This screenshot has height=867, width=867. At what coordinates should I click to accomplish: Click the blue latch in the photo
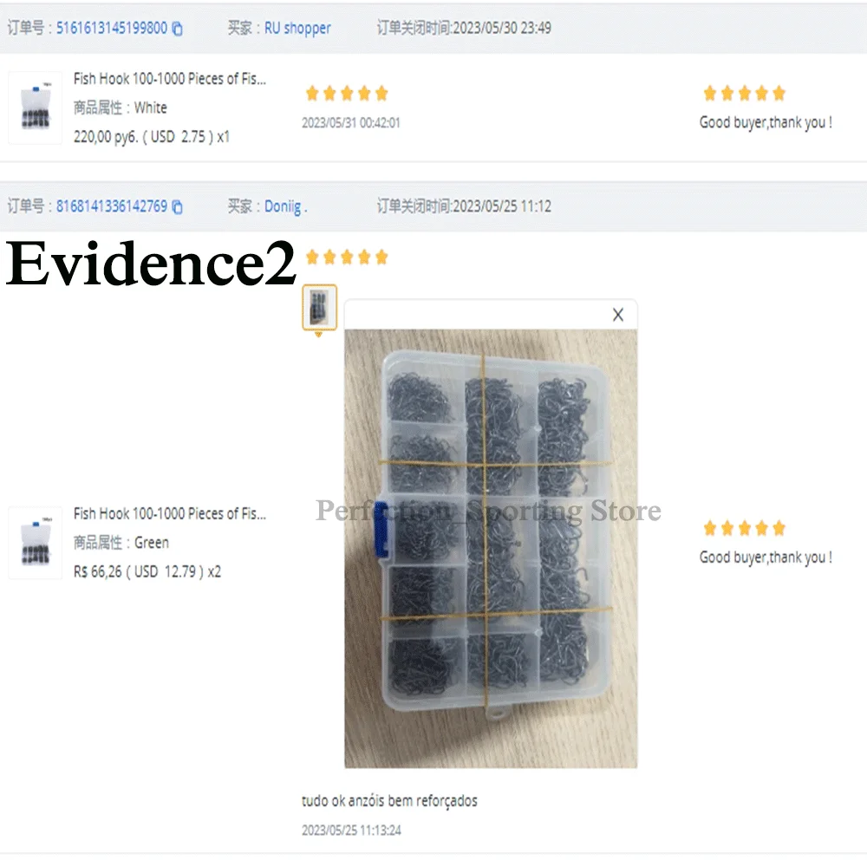[381, 529]
